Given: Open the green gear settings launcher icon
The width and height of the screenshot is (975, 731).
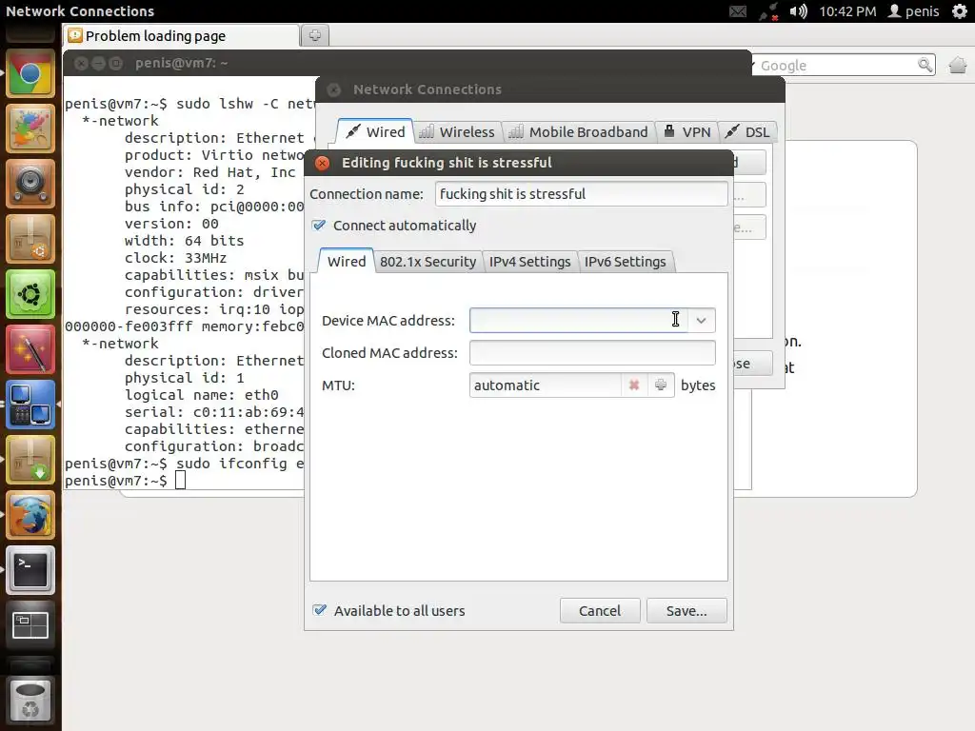Looking at the screenshot, I should tap(30, 294).
